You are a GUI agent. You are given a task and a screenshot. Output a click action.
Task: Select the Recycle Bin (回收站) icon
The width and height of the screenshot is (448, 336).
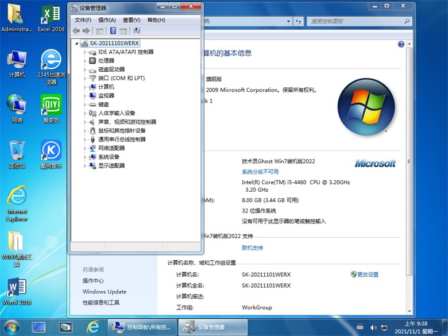[17, 153]
